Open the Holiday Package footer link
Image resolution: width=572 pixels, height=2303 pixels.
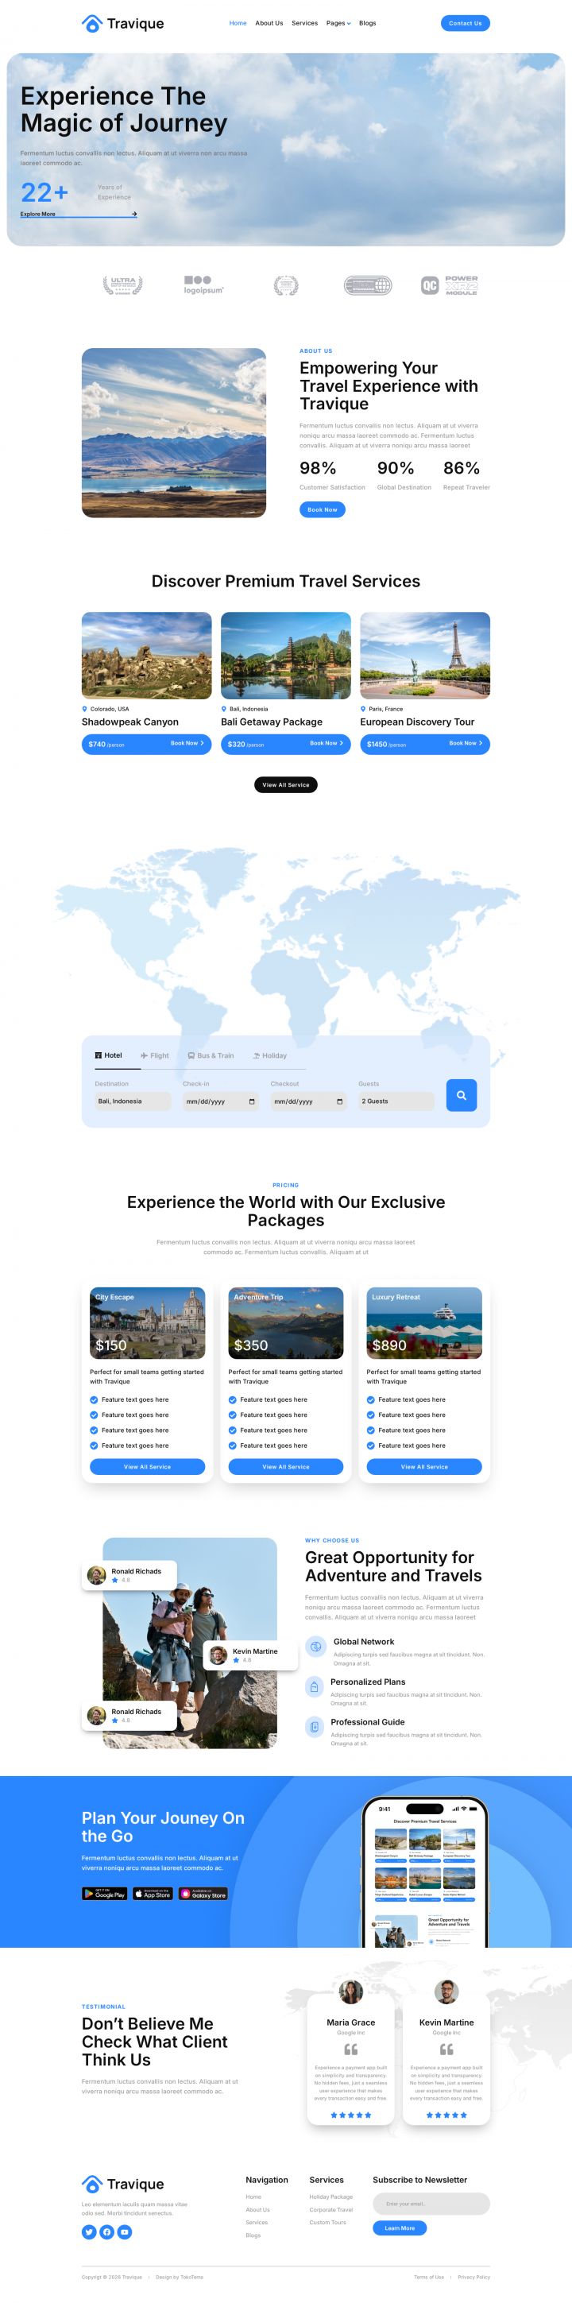coord(330,2197)
